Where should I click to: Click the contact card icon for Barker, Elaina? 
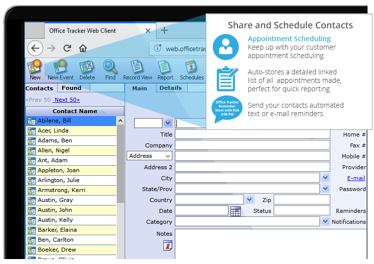[32, 231]
